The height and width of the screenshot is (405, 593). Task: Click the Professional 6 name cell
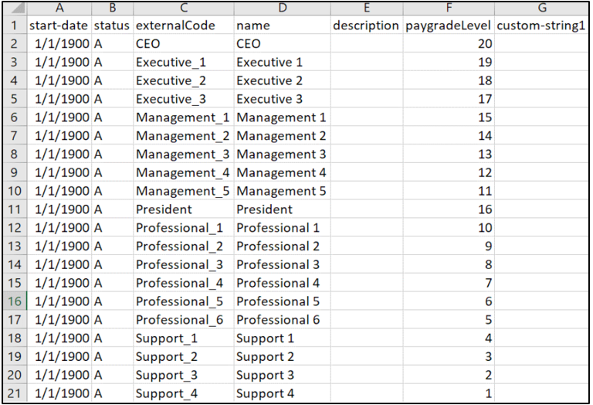tap(283, 320)
